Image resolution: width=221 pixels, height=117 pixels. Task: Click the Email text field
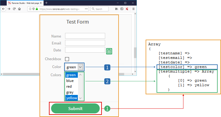(85, 43)
